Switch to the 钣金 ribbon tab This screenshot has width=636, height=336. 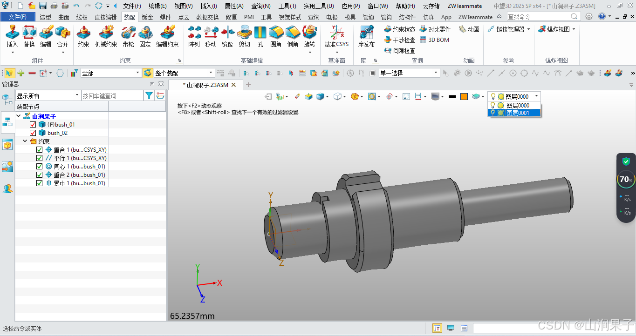coord(147,17)
